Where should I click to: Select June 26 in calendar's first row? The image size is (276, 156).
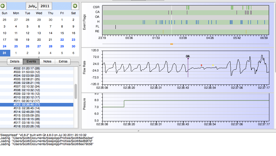[x=5, y=20]
